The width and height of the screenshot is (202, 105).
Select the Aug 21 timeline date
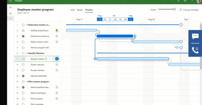(131, 20)
